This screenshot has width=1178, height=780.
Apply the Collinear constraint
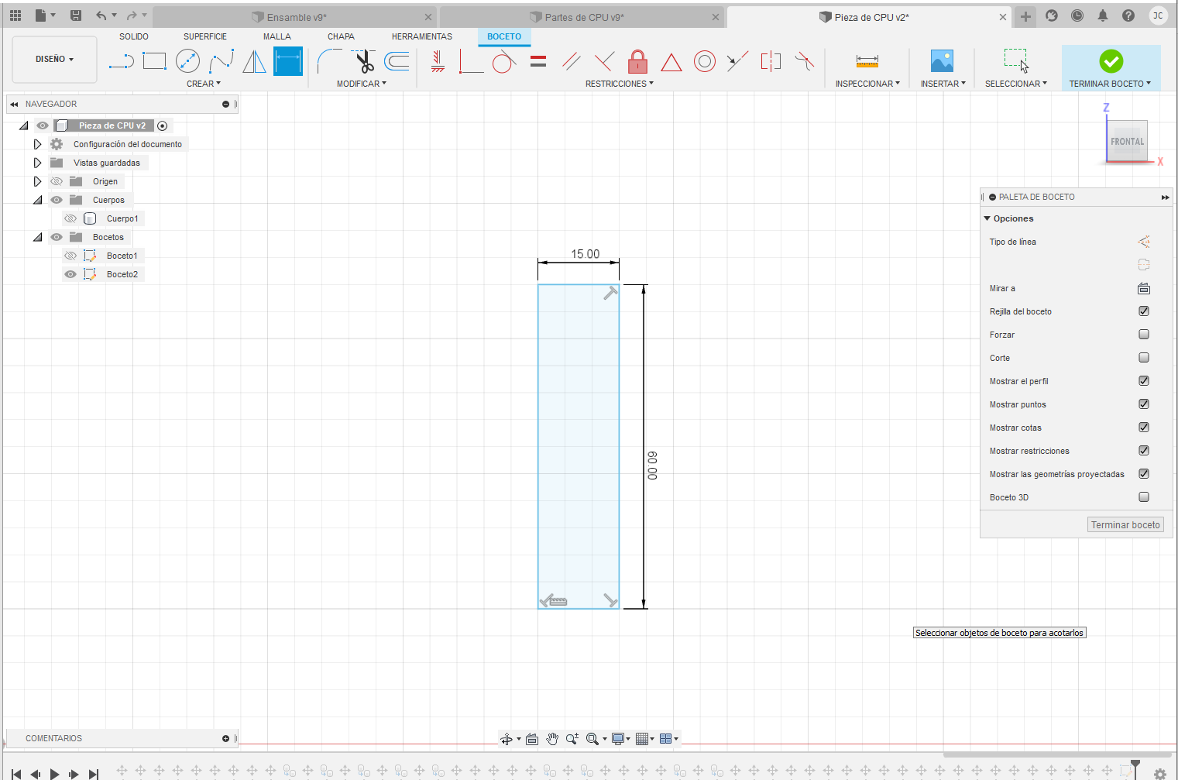click(x=737, y=61)
